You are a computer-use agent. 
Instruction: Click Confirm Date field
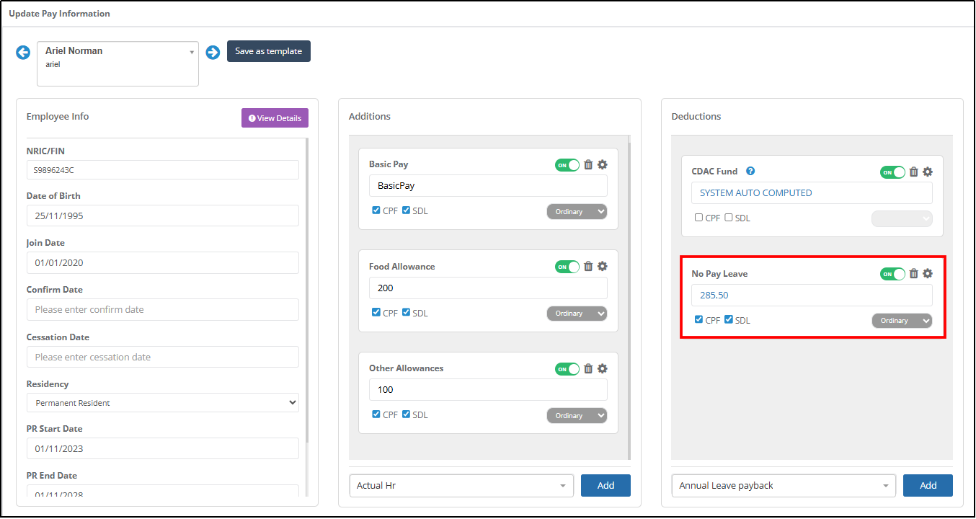163,309
